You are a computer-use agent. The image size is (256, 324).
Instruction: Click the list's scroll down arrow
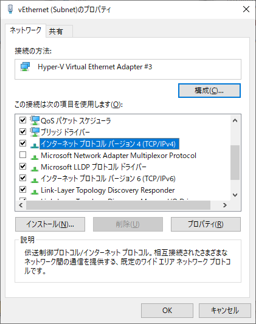coord(235,195)
